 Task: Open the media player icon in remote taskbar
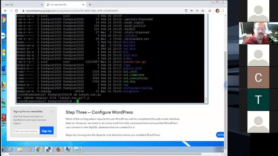(29, 149)
